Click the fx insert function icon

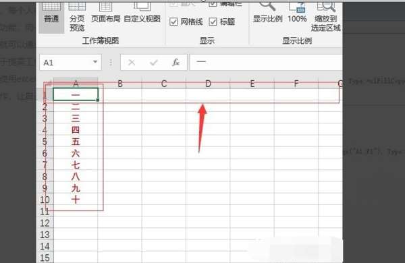pyautogui.click(x=176, y=62)
